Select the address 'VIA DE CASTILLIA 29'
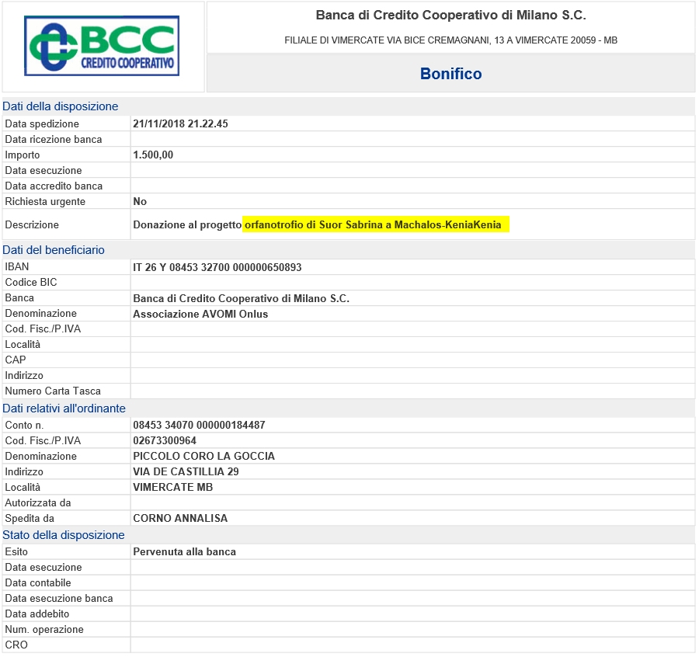This screenshot has height=657, width=699. (x=186, y=471)
